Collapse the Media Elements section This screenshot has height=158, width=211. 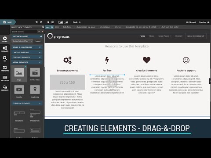pyautogui.click(x=27, y=62)
